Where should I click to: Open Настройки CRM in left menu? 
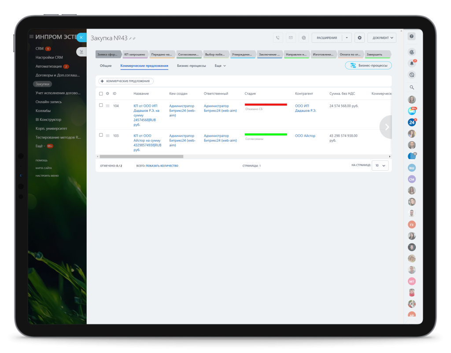coord(49,58)
